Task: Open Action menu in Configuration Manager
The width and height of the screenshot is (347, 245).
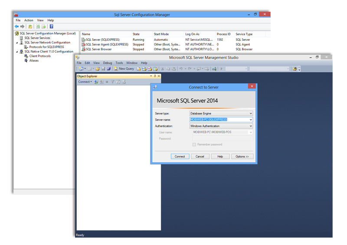Action: (x=29, y=20)
